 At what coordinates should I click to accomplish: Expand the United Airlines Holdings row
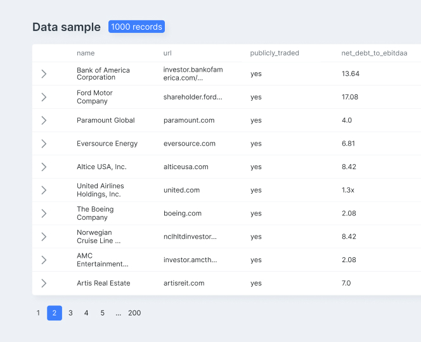click(44, 190)
